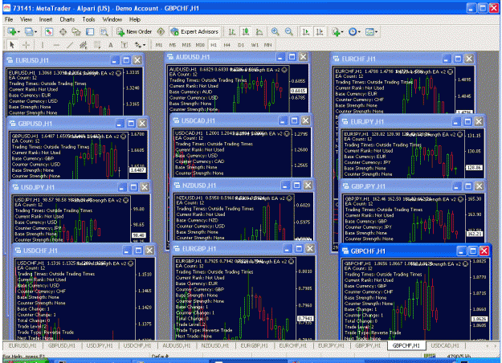Image resolution: width=502 pixels, height=363 pixels.
Task: Switch timeframe to M5
Action: pyautogui.click(x=172, y=45)
